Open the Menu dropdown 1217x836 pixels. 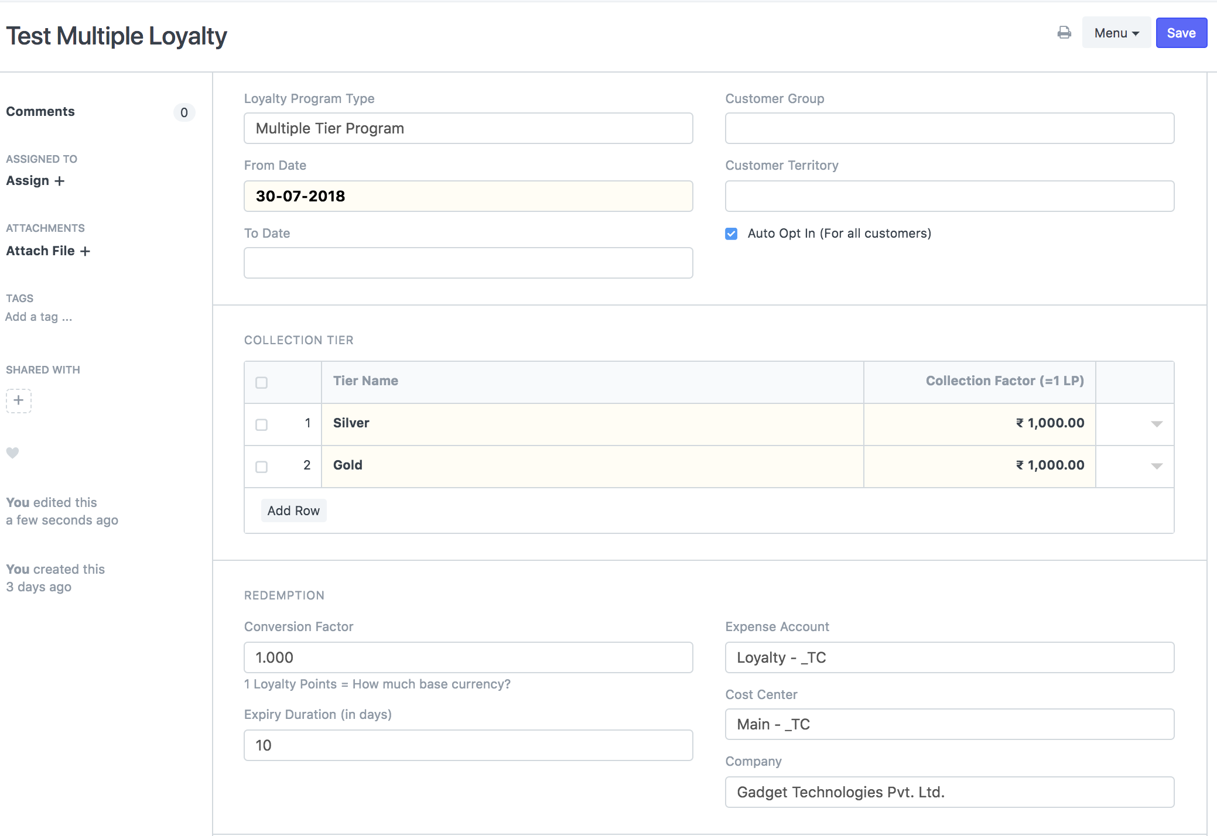1116,33
